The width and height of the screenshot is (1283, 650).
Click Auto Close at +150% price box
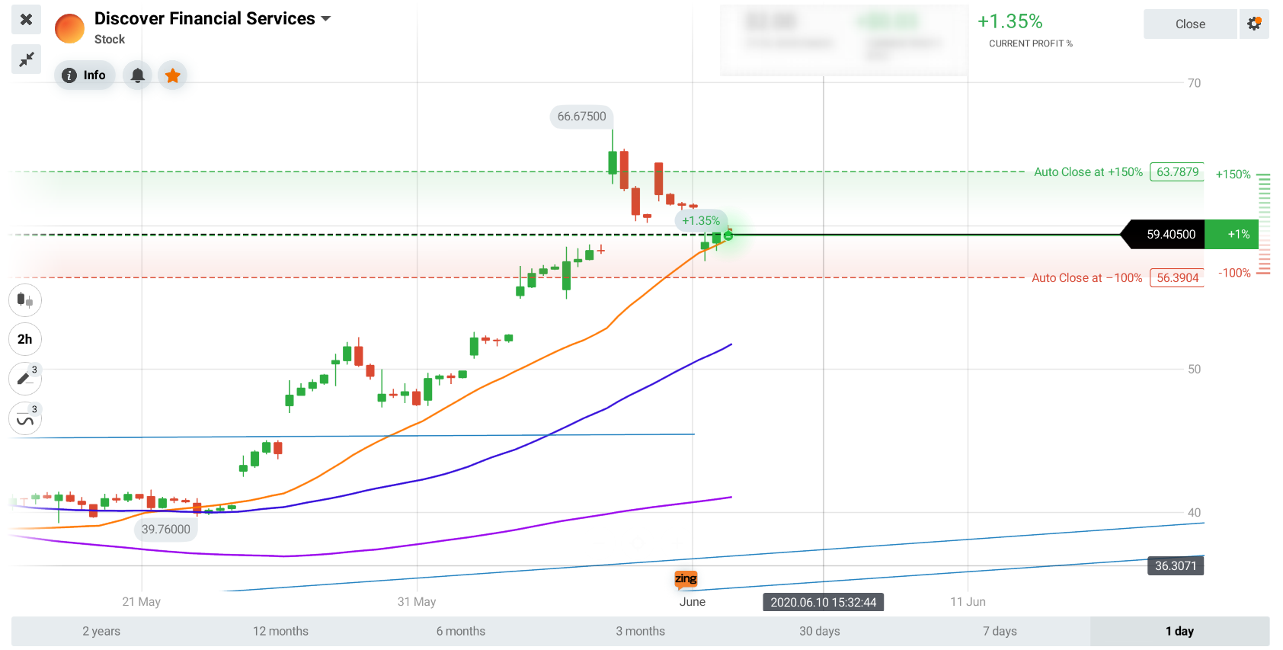pos(1177,172)
